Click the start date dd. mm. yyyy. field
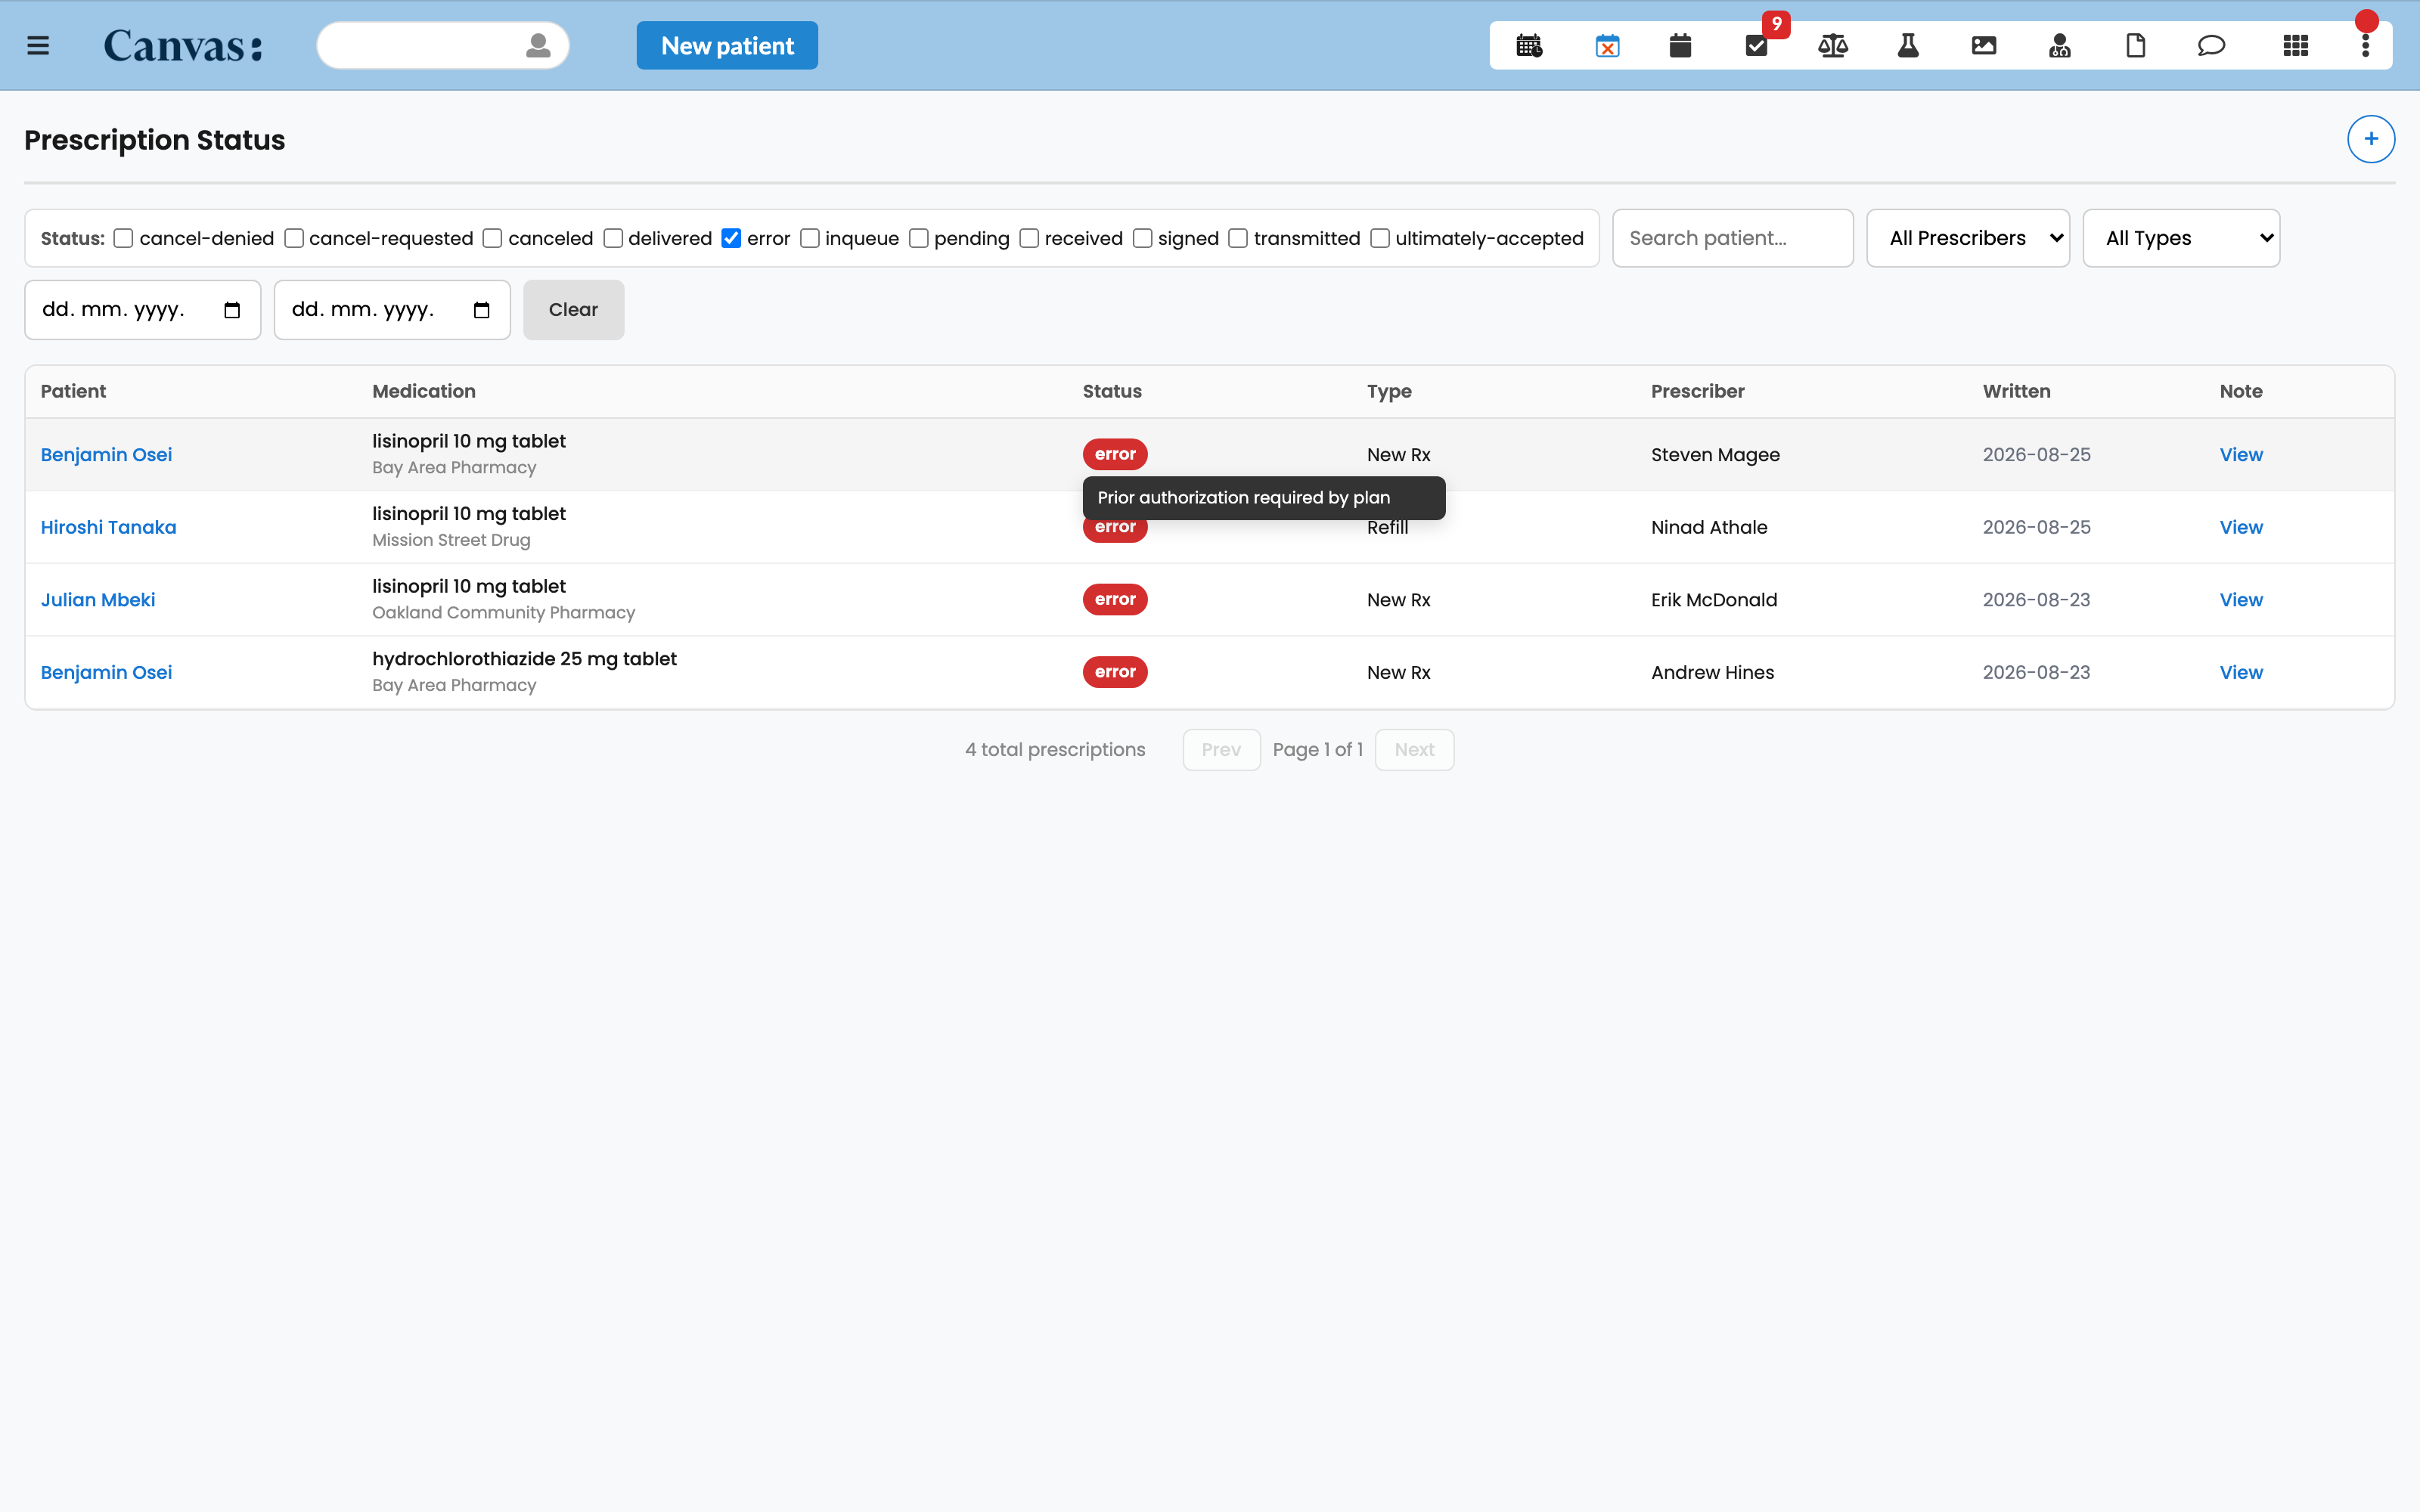This screenshot has height=1512, width=2420. pyautogui.click(x=142, y=310)
